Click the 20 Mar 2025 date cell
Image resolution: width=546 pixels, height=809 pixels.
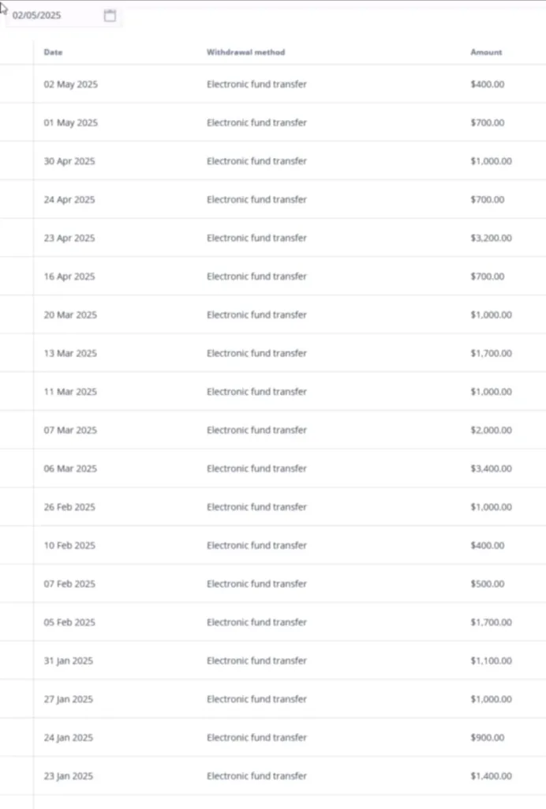pyautogui.click(x=70, y=315)
